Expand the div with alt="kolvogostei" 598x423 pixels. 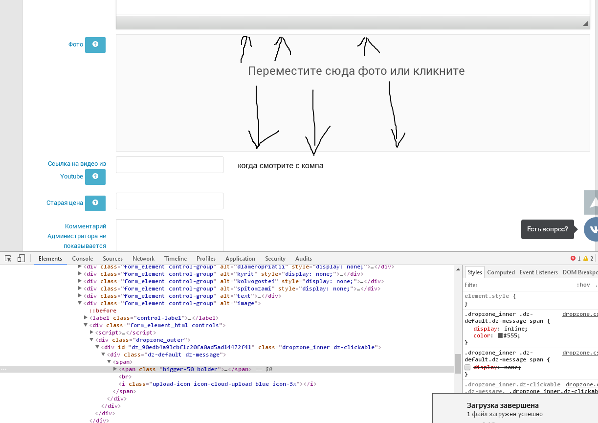(80, 281)
